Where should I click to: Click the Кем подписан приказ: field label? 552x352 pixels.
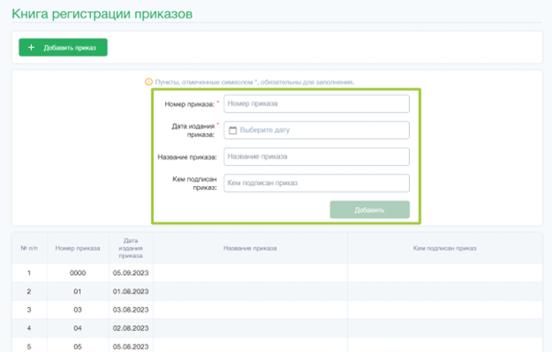tap(194, 183)
